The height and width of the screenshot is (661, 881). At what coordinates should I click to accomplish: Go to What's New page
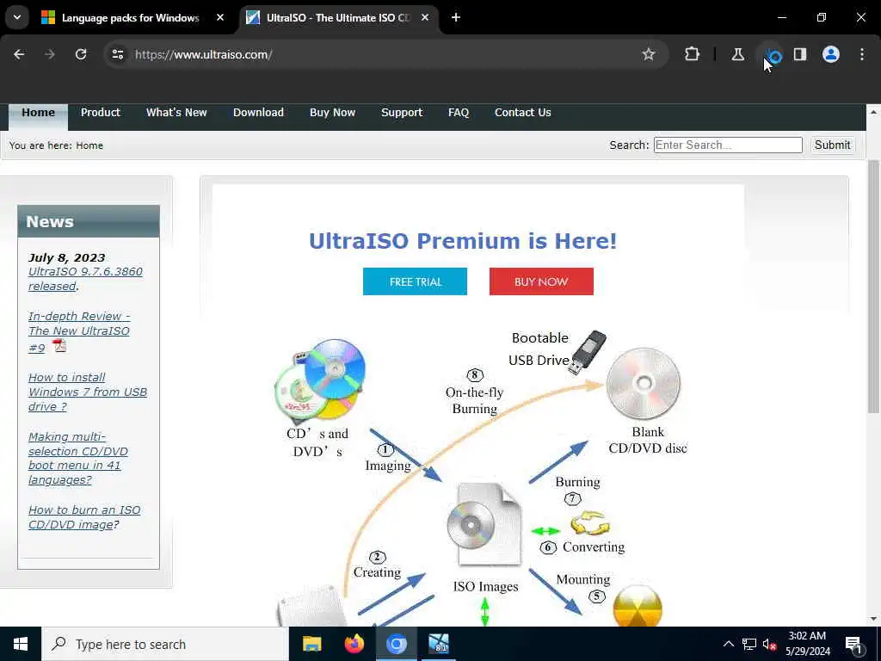click(176, 113)
